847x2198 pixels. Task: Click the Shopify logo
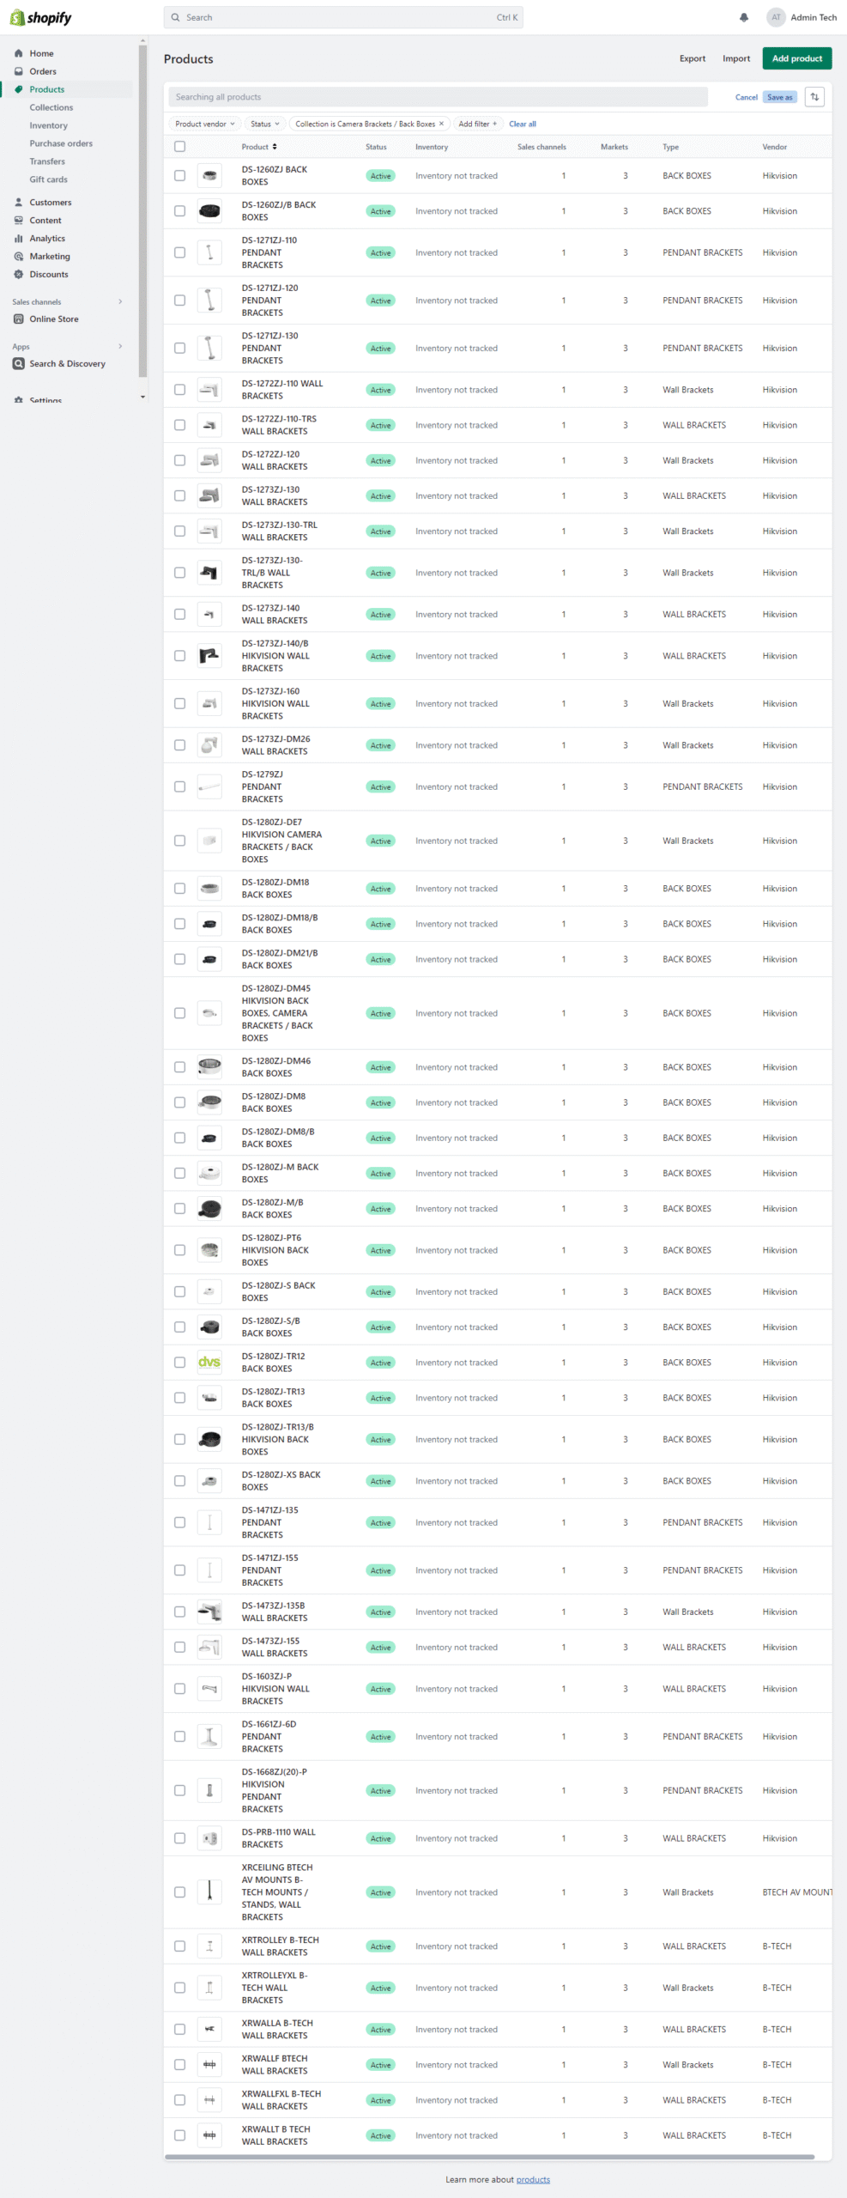40,18
